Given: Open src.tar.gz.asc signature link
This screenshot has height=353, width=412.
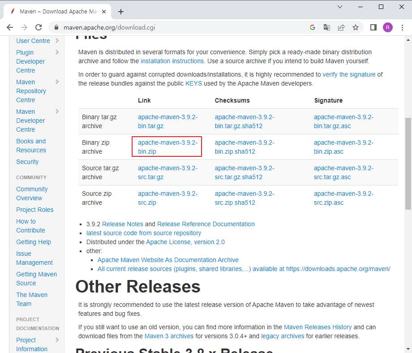Looking at the screenshot, I should point(343,172).
